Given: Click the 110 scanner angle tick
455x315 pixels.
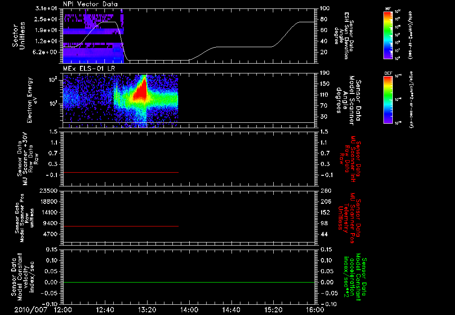Looking at the screenshot, I should (325, 95).
